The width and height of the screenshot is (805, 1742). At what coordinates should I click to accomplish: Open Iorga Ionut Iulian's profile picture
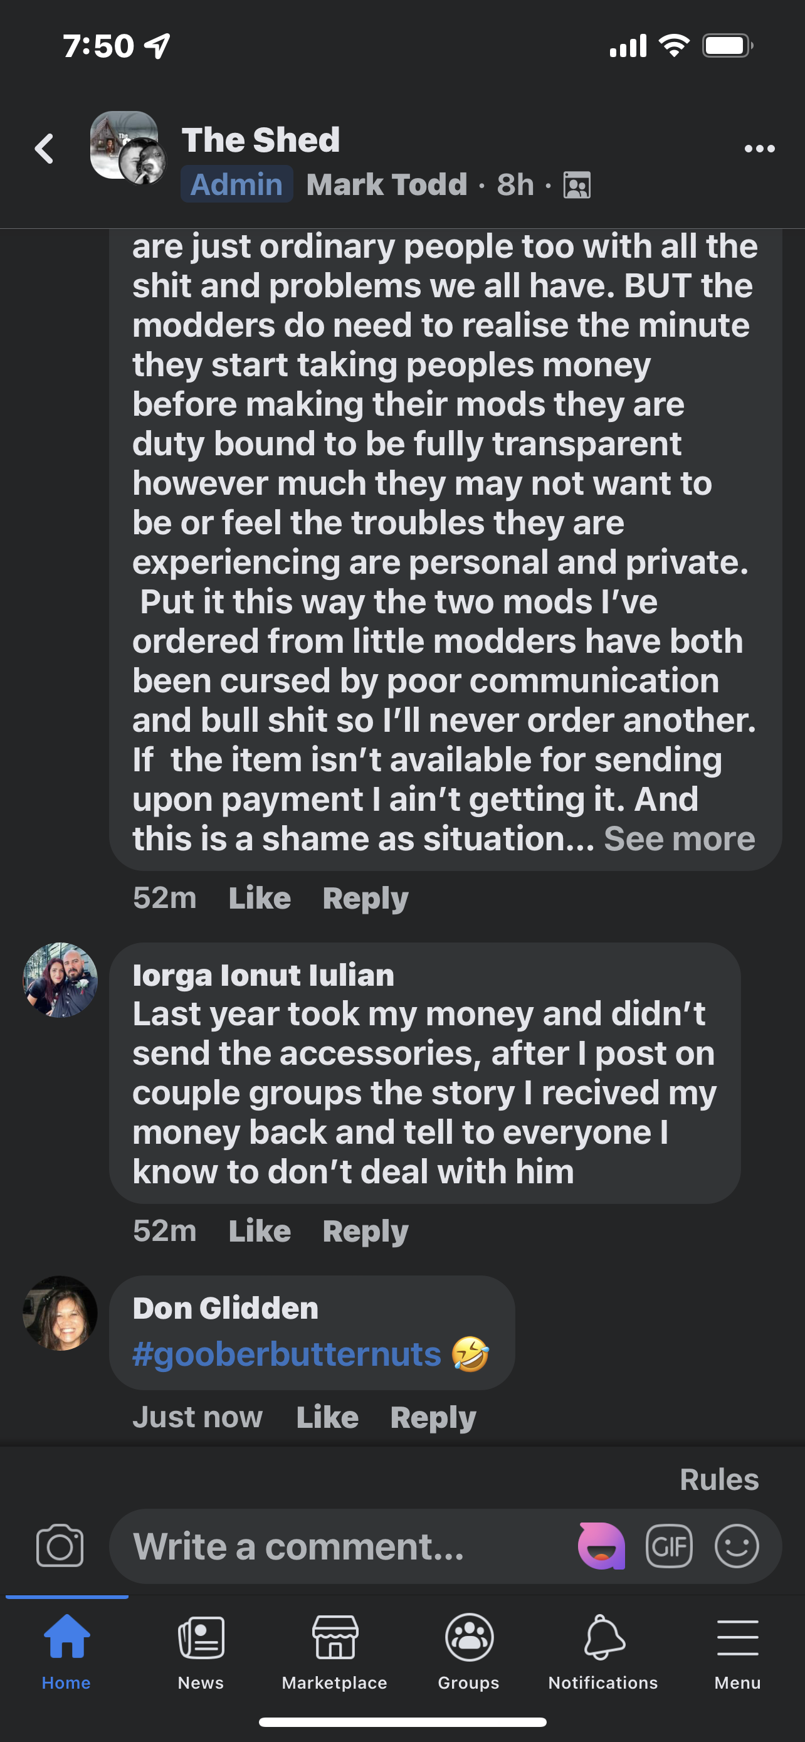tap(60, 980)
